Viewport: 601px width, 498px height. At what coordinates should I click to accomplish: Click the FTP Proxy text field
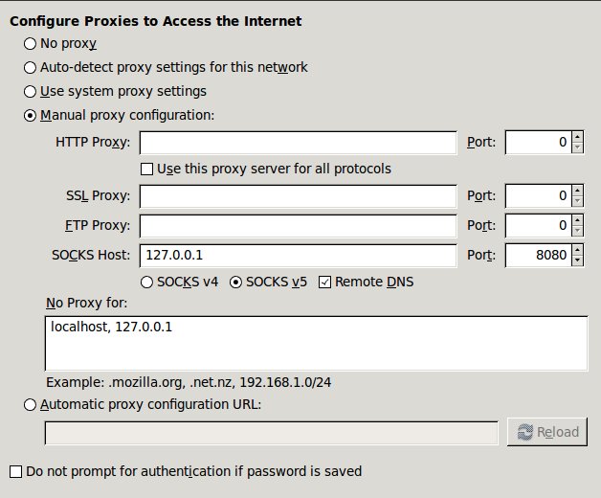pyautogui.click(x=299, y=226)
